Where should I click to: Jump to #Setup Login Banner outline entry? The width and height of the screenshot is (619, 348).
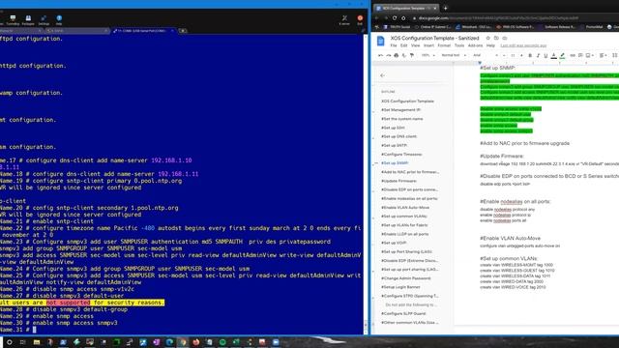pos(400,287)
